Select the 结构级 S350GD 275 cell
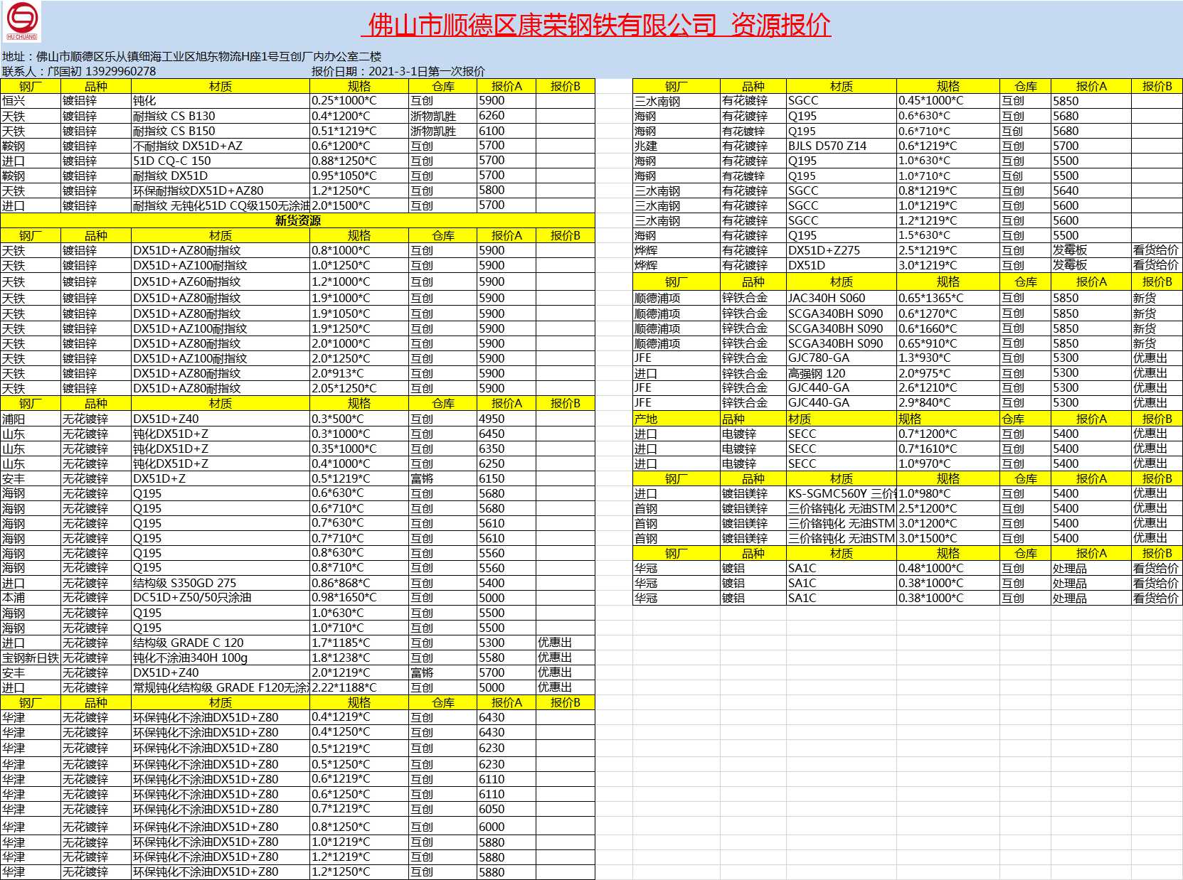This screenshot has height=880, width=1183. pos(221,583)
